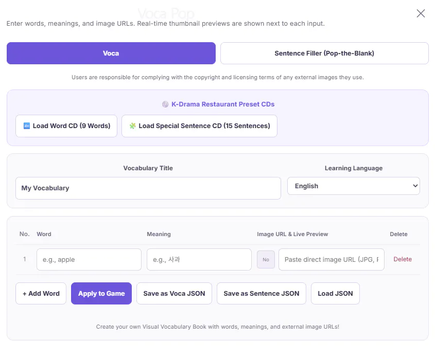Delete word row number 1
The width and height of the screenshot is (435, 359).
[x=402, y=259]
